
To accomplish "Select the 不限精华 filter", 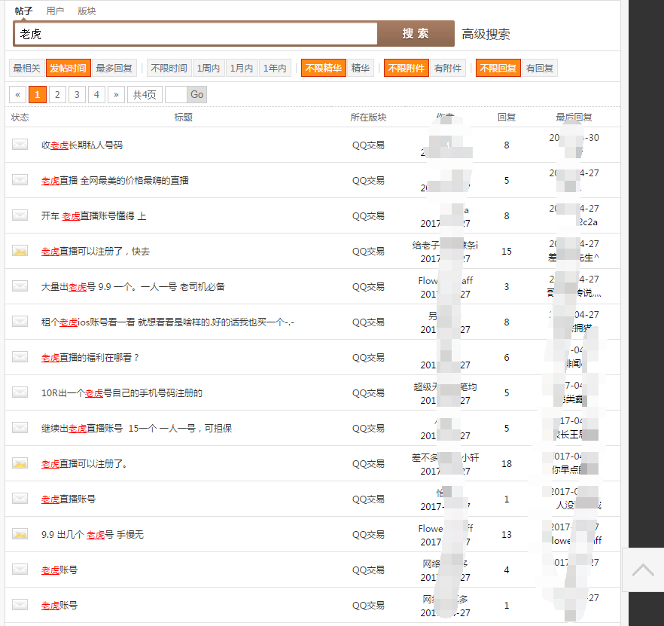I will click(x=324, y=68).
